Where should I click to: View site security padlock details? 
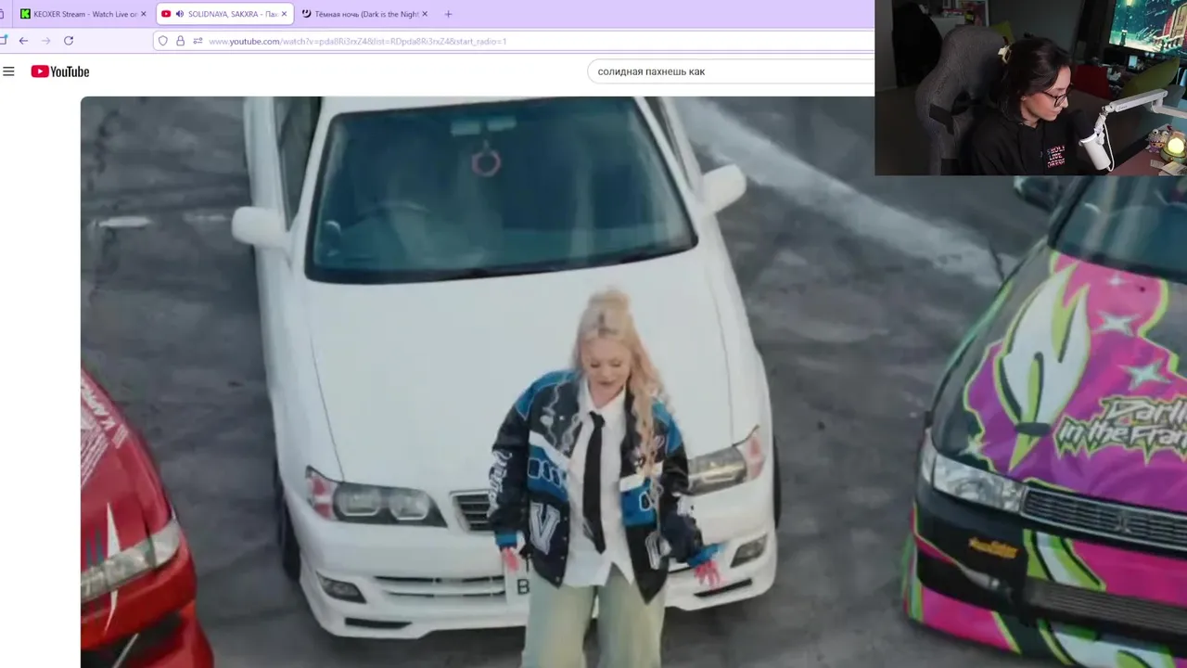(x=180, y=41)
